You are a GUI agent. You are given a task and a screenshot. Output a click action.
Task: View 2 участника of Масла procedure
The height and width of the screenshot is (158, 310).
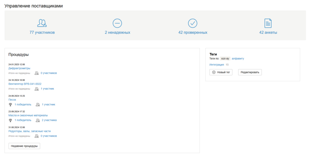click(x=49, y=120)
